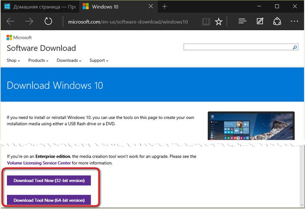Click the Share icon
This screenshot has width=305, height=209.
coord(277,21)
